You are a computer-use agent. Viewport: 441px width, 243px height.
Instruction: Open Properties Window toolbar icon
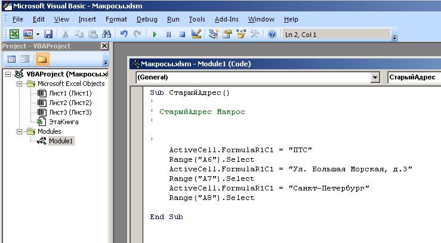click(227, 34)
